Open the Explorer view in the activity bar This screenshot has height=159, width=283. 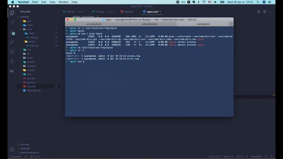pyautogui.click(x=12, y=13)
